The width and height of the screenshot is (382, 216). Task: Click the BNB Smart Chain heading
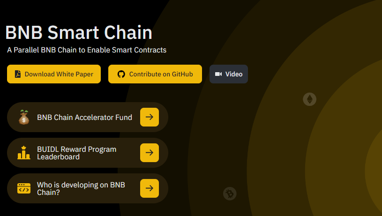pos(79,32)
